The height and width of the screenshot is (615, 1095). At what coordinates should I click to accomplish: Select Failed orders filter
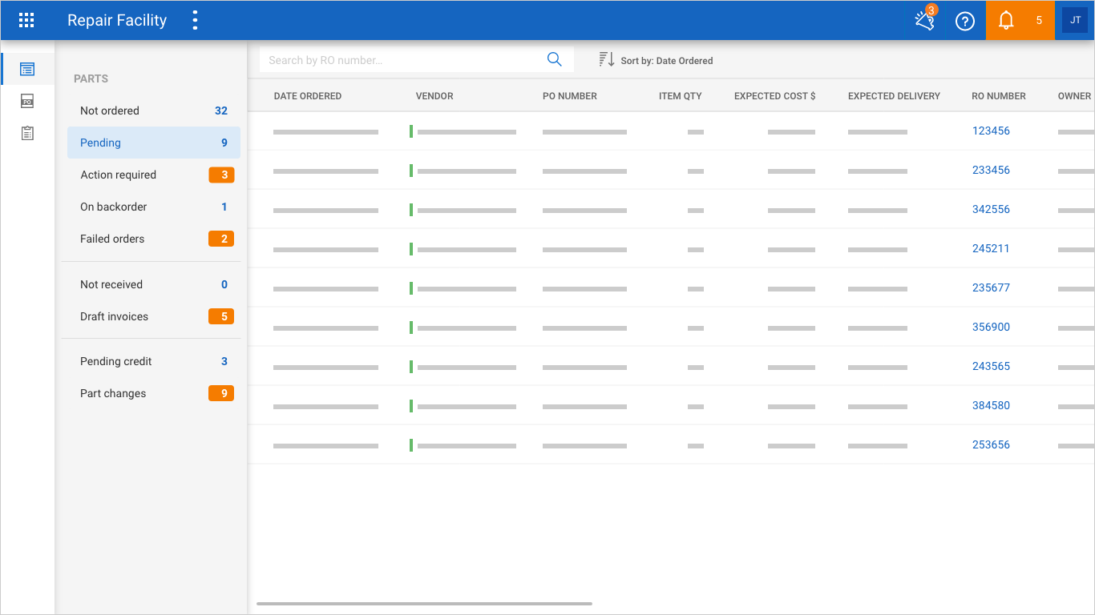point(154,239)
